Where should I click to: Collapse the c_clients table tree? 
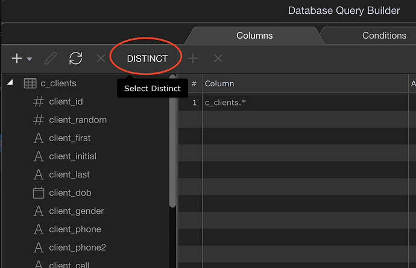(10, 83)
